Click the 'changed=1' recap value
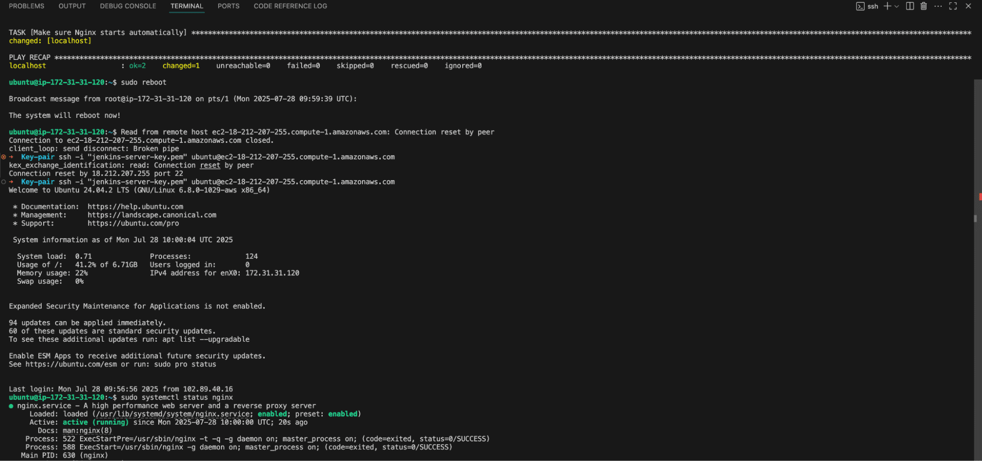This screenshot has height=461, width=982. click(x=181, y=66)
